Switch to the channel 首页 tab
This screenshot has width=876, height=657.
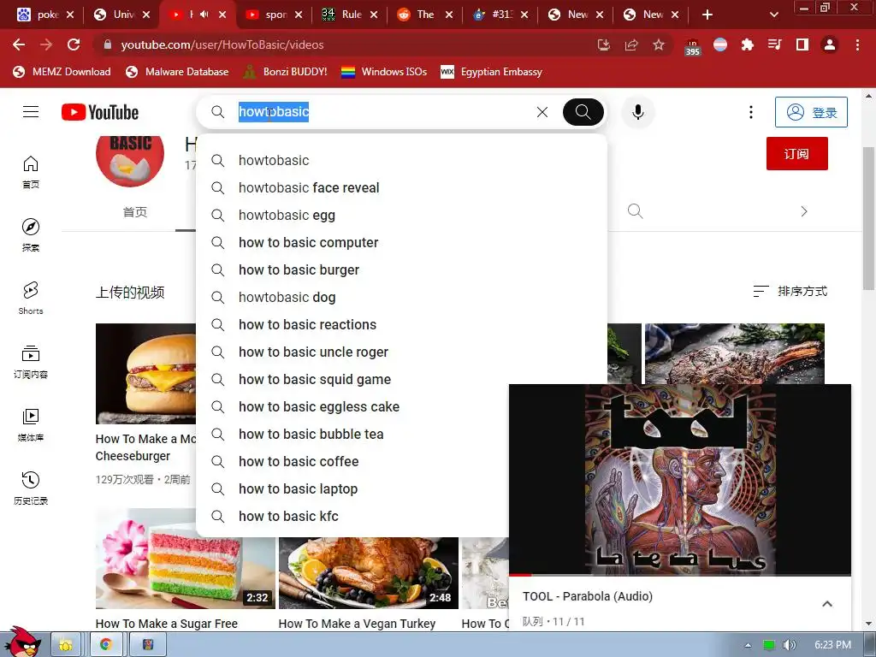(134, 212)
